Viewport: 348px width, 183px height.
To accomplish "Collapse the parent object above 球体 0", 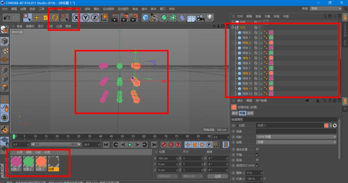I will click(x=233, y=27).
